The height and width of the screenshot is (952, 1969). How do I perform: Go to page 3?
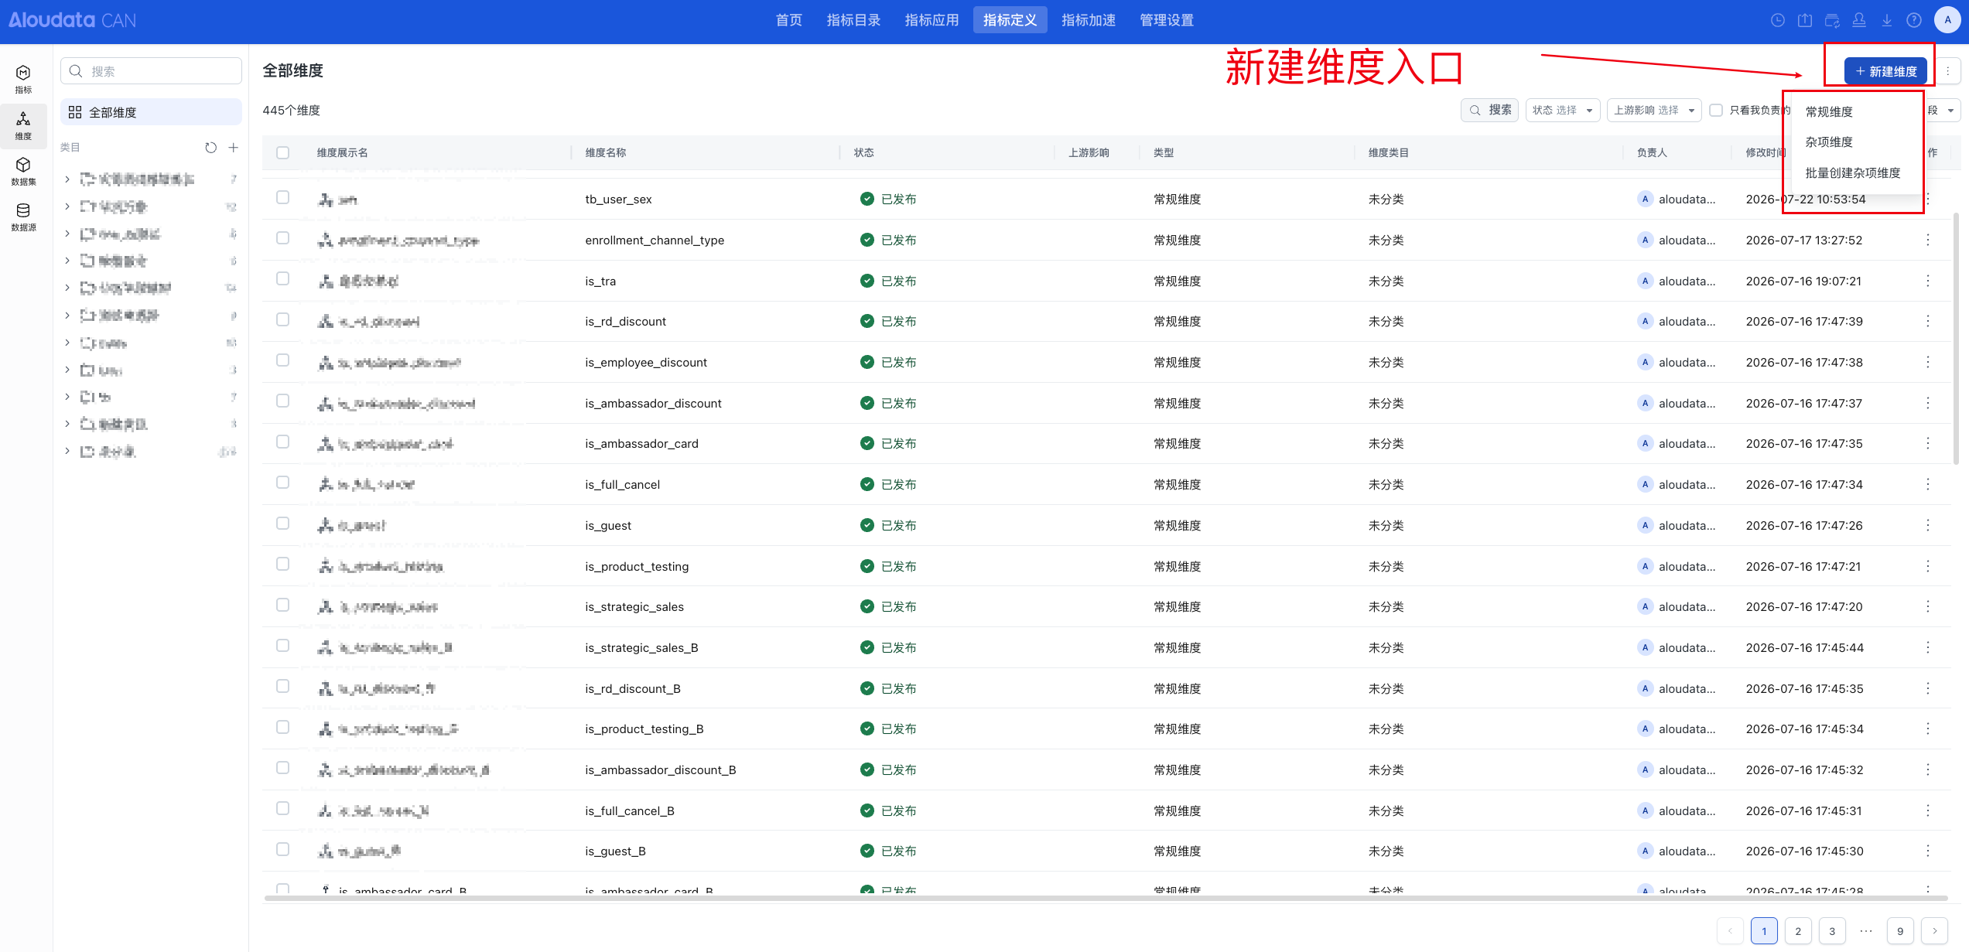(1832, 931)
